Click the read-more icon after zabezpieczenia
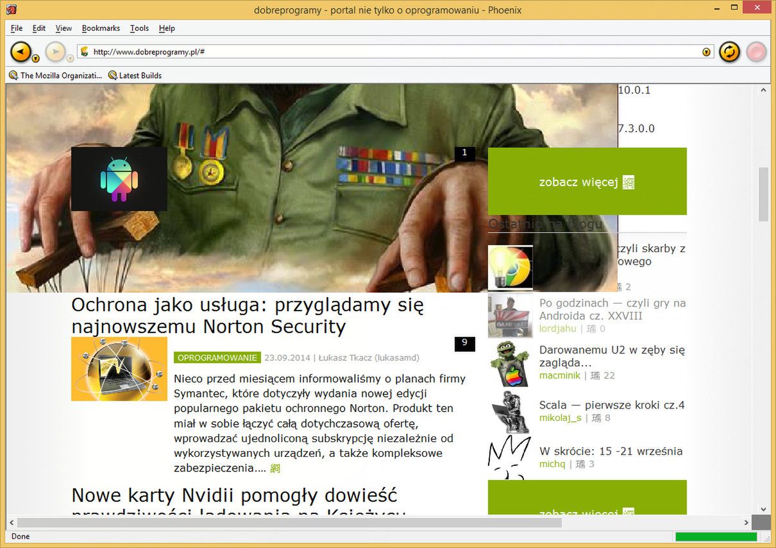 pos(275,468)
